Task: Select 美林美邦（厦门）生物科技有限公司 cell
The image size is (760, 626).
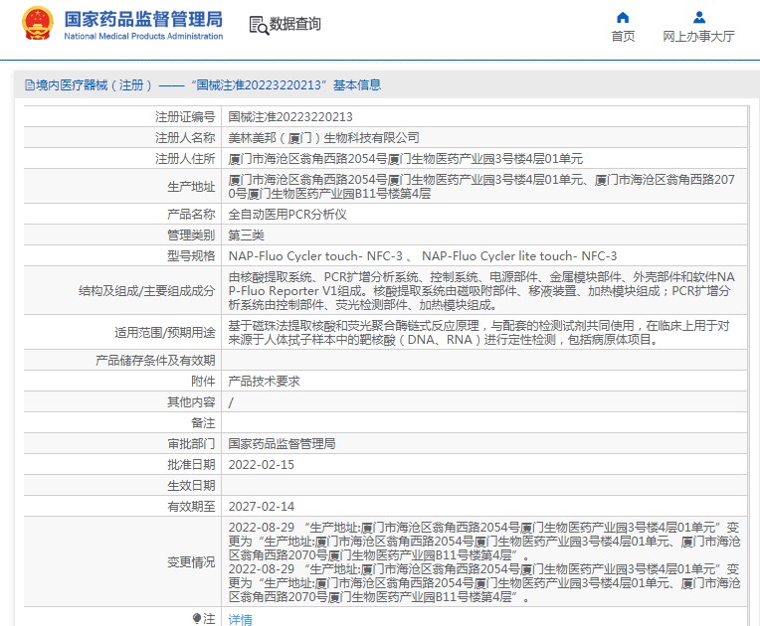Action: tap(323, 137)
